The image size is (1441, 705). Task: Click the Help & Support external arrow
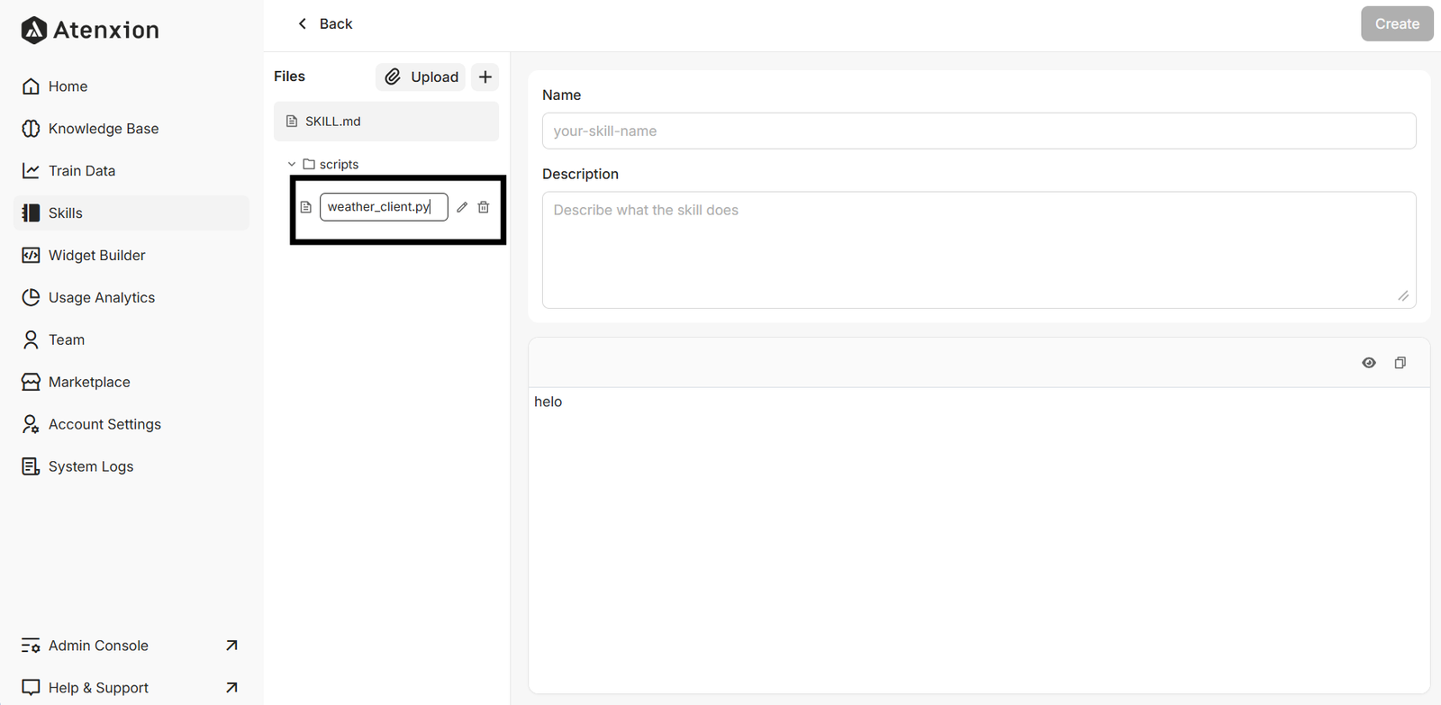pyautogui.click(x=231, y=688)
